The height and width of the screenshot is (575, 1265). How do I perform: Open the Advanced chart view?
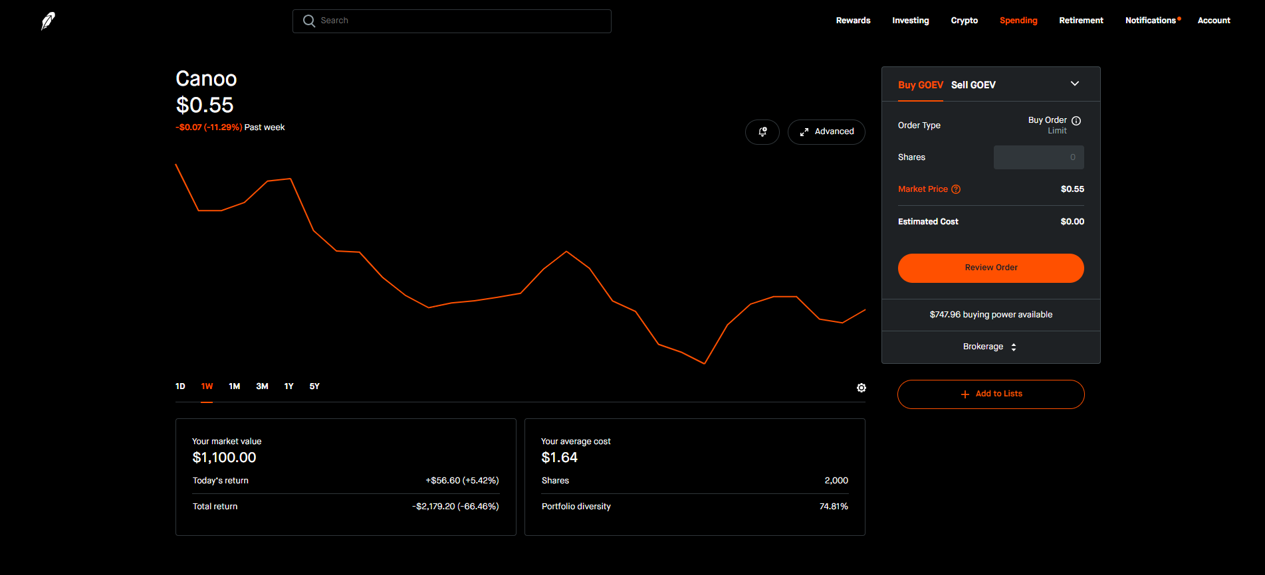coord(826,131)
